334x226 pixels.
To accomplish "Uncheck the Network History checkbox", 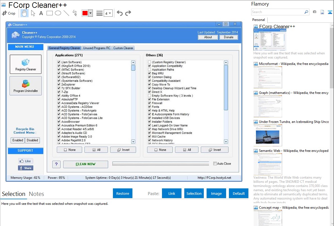I will 149,140.
